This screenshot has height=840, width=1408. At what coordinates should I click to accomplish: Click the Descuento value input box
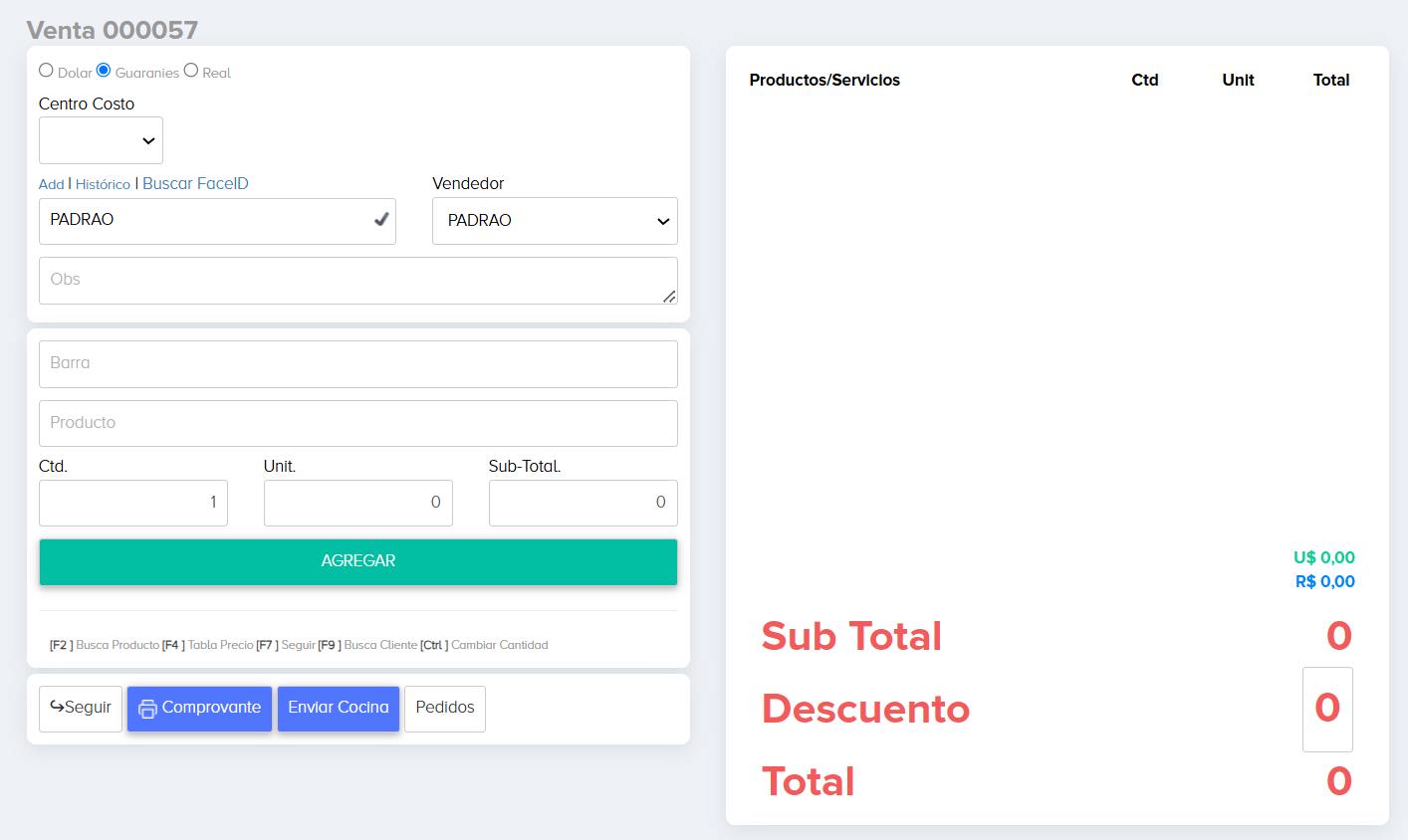coord(1327,709)
